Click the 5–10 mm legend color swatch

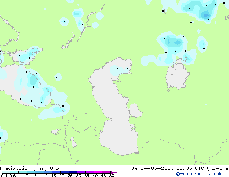click(39, 172)
